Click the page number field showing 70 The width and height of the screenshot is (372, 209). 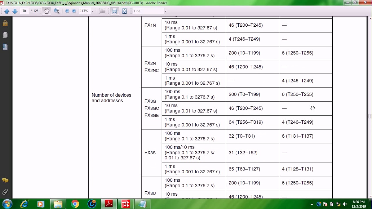[x=24, y=11]
